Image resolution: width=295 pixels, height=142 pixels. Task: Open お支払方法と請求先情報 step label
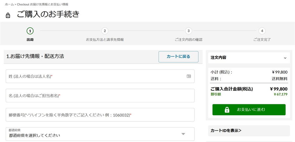(105, 40)
